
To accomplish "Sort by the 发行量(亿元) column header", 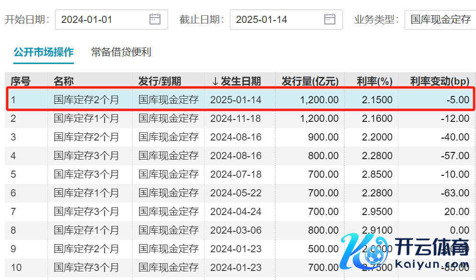I will point(310,81).
